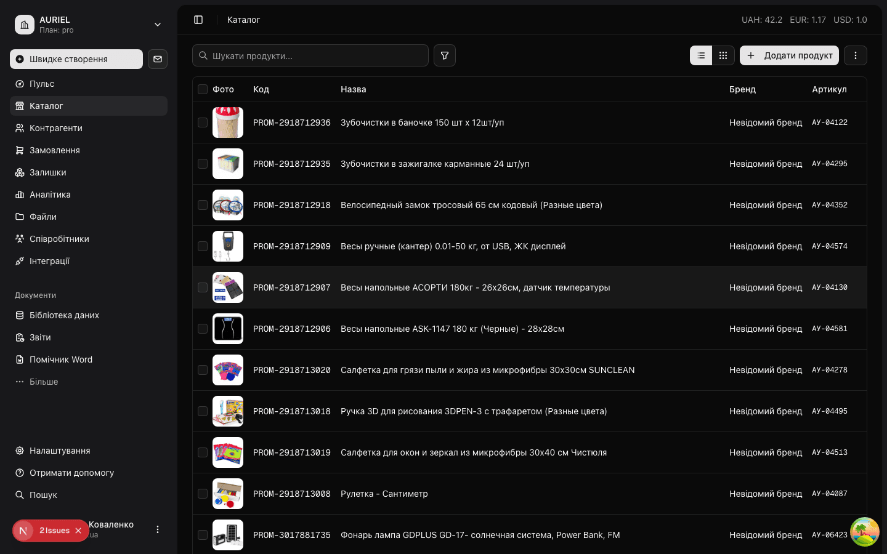Toggle the sidebar panel icon

tap(198, 20)
